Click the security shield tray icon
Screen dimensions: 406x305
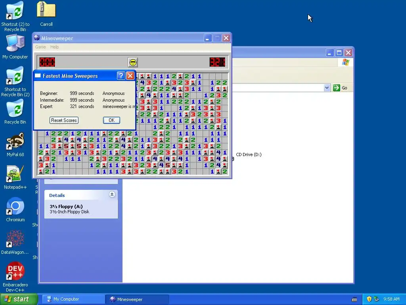click(369, 299)
